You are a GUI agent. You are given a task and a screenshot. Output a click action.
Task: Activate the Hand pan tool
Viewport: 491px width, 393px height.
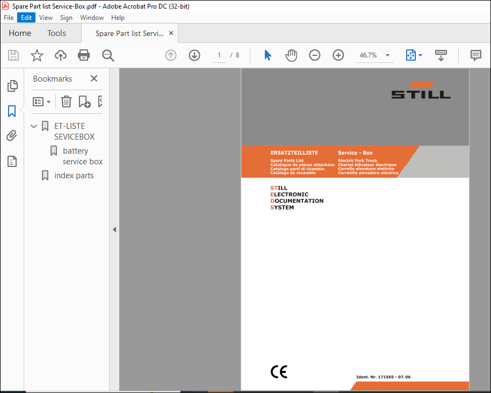291,55
